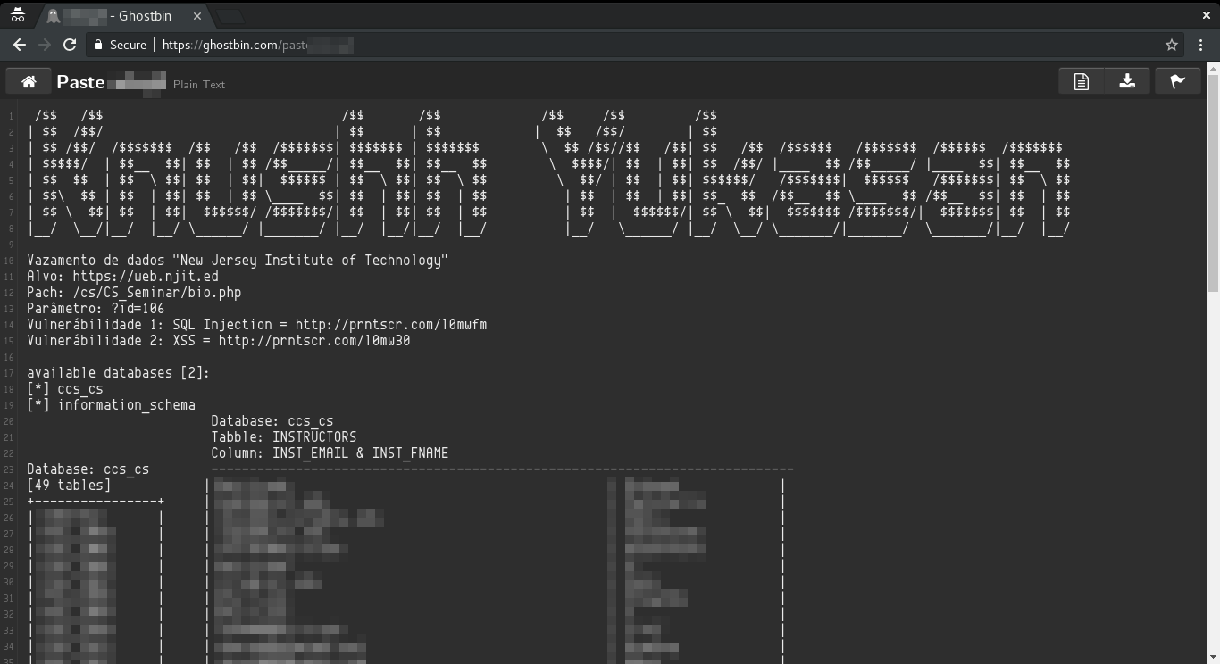Viewport: 1220px width, 664px height.
Task: Reload the Ghostbin page
Action: click(x=70, y=45)
